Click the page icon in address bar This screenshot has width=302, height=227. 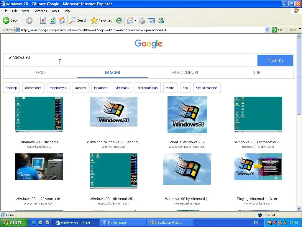tap(17, 30)
